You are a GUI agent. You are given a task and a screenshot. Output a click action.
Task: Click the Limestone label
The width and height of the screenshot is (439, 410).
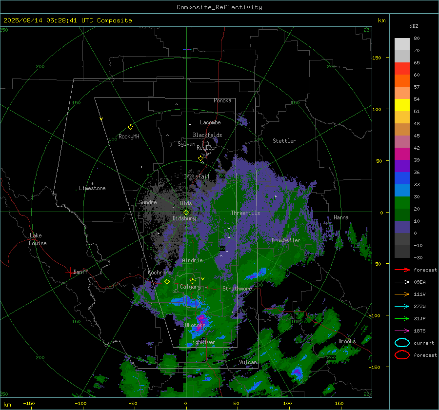click(x=92, y=188)
